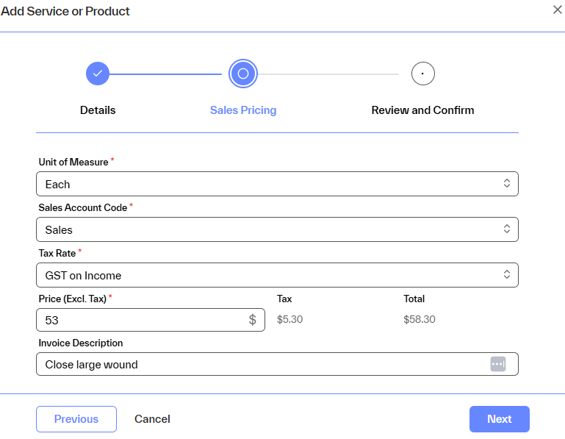
Task: Close the Add Service or Product dialog
Action: 557,10
